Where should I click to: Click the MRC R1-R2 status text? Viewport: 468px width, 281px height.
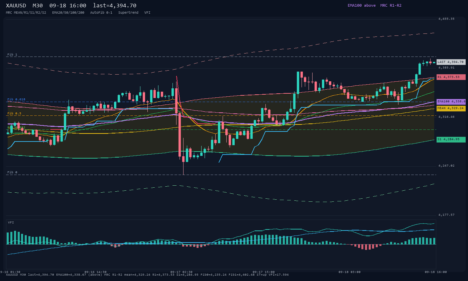[x=391, y=5]
